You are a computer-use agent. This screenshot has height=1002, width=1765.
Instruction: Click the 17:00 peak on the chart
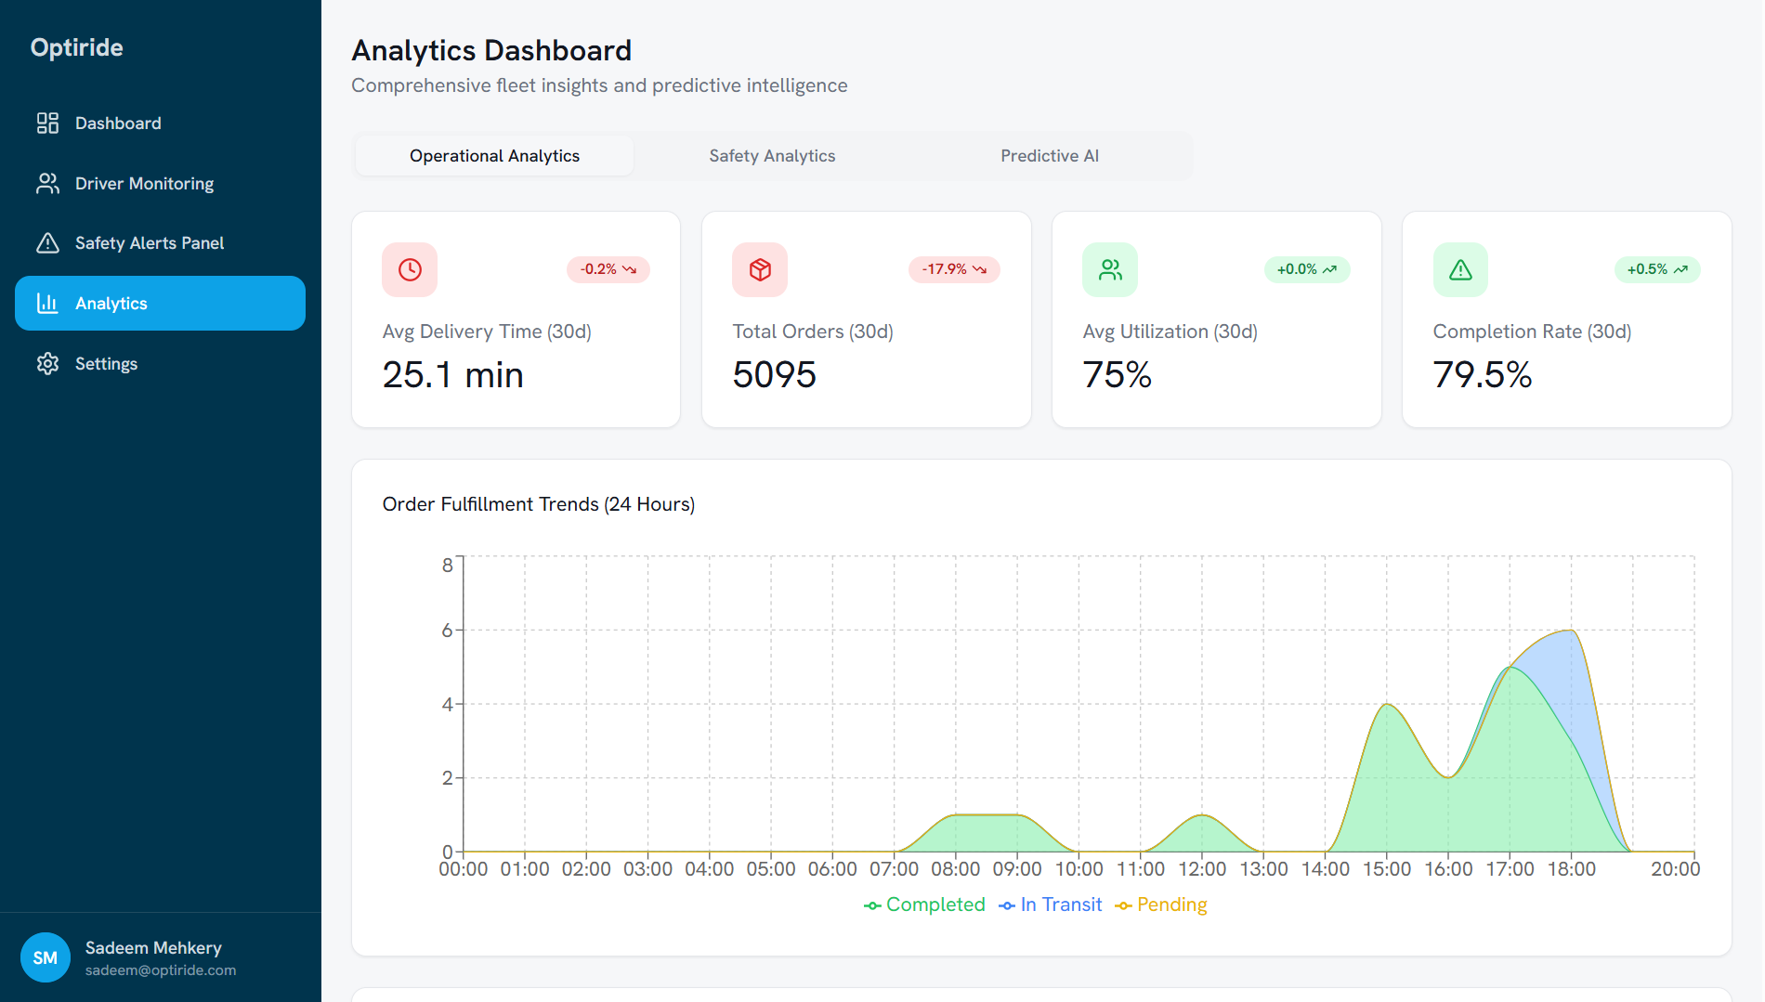tap(1510, 667)
